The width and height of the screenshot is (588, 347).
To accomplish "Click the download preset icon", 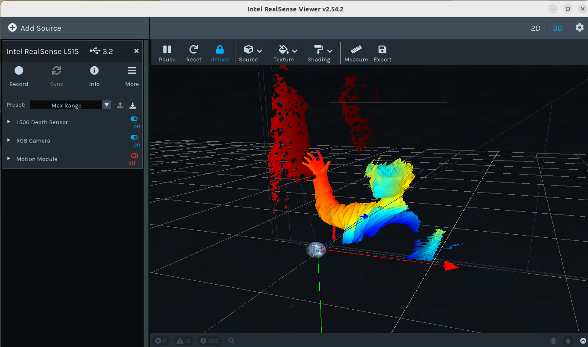I will pos(133,105).
